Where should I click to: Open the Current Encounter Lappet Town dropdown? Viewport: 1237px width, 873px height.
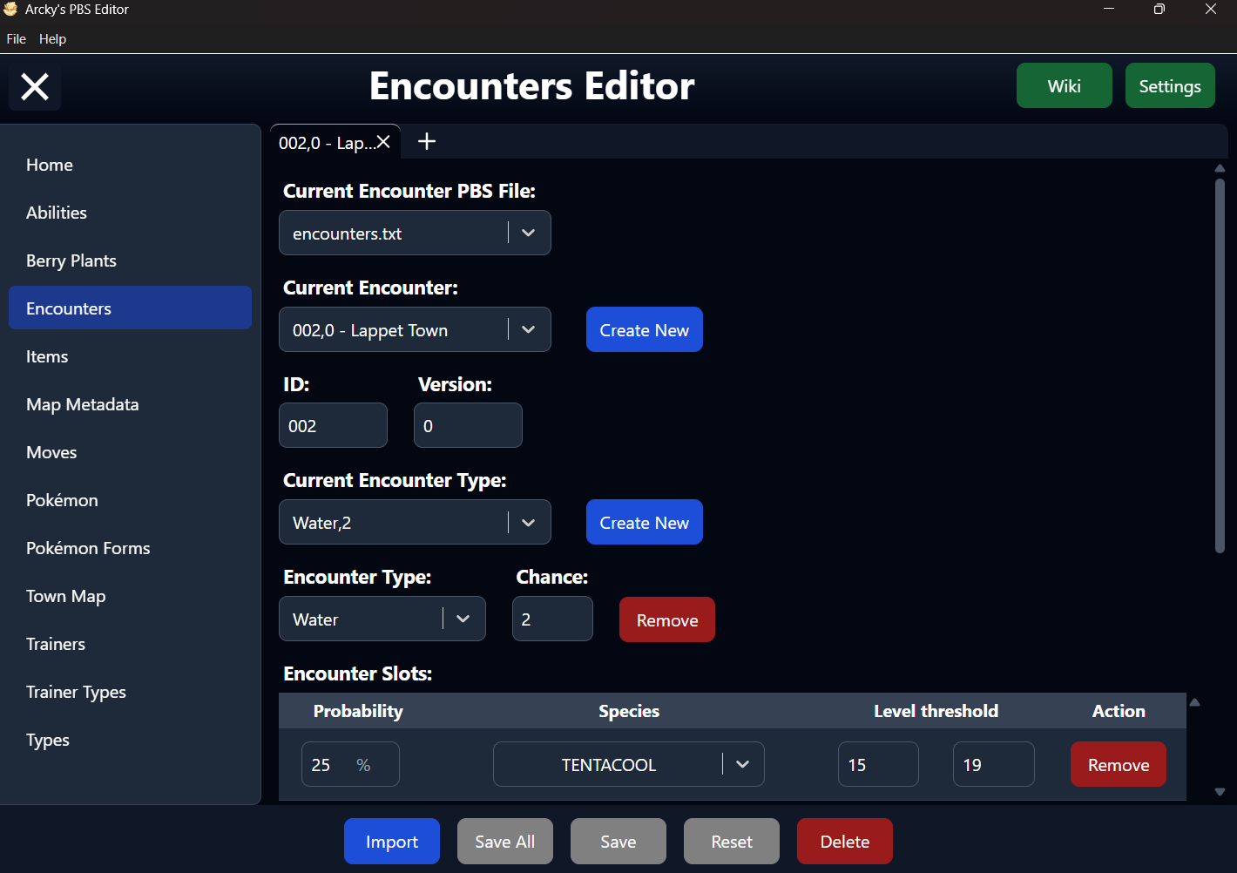pos(528,329)
